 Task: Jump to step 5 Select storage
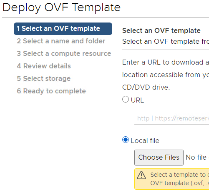[x=44, y=79]
